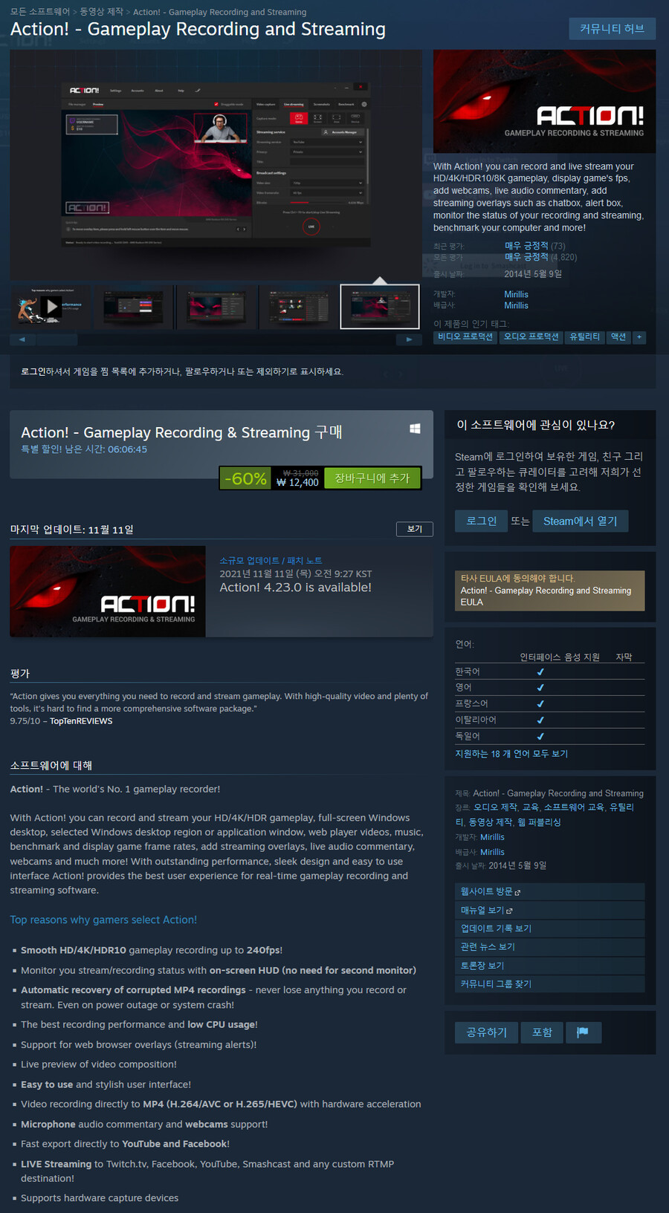This screenshot has width=669, height=1213.
Task: Click 공유하기 share button
Action: 486,1032
